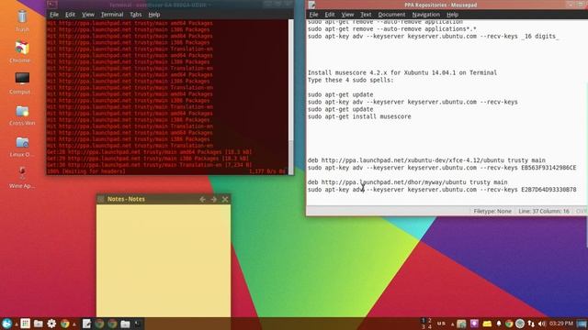Click the Mousepad line ending '_16 digits_'
The width and height of the screenshot is (588, 330).
(433, 37)
